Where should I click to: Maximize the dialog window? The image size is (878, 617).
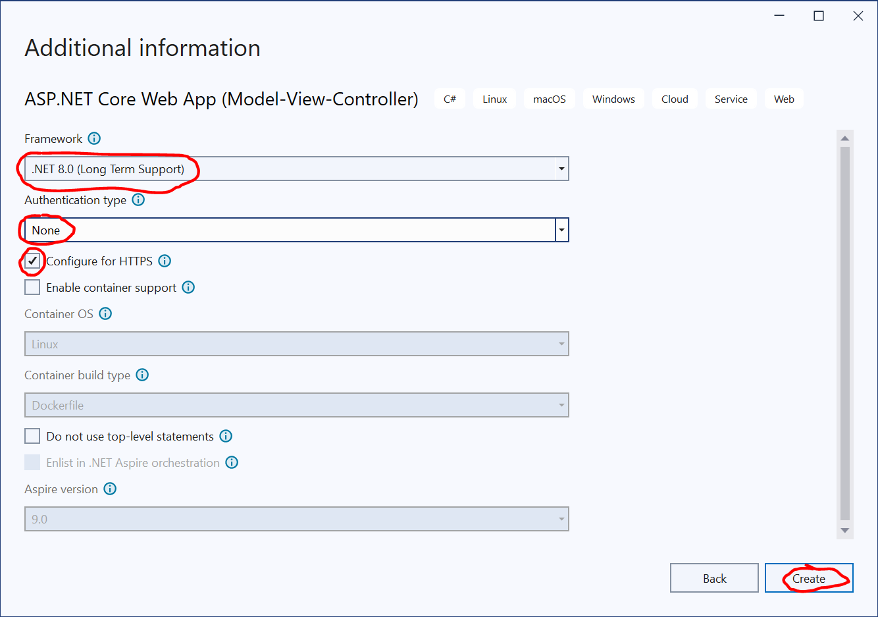[819, 16]
